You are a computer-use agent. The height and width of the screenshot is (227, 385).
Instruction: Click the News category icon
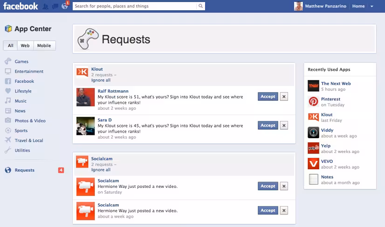click(8, 111)
